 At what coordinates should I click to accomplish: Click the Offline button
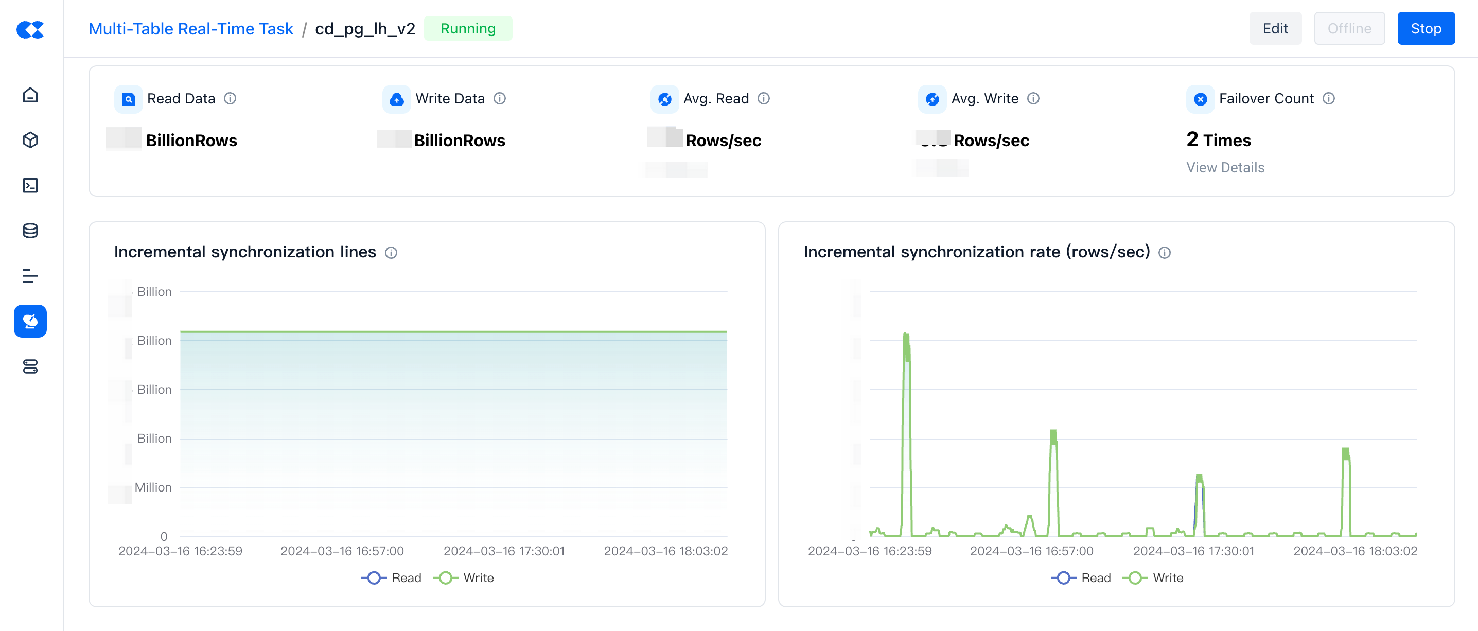tap(1349, 29)
